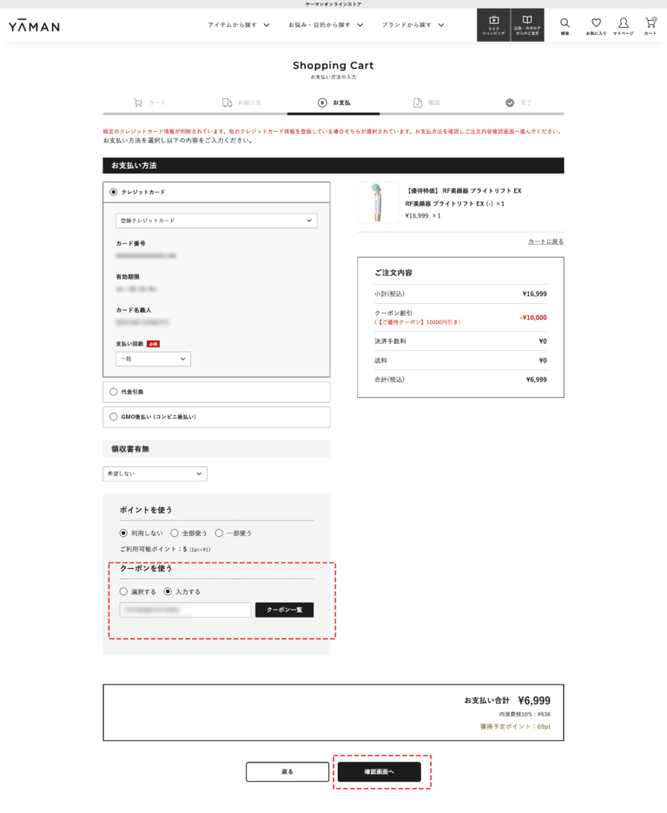Open the 支払い回数 installment dropdown
Image resolution: width=667 pixels, height=813 pixels.
pos(153,359)
